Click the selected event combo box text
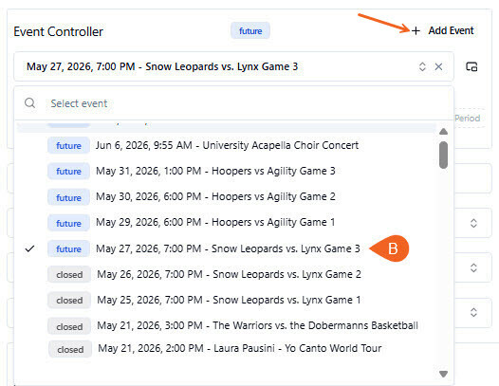Image resolution: width=499 pixels, height=386 pixels. pos(162,66)
